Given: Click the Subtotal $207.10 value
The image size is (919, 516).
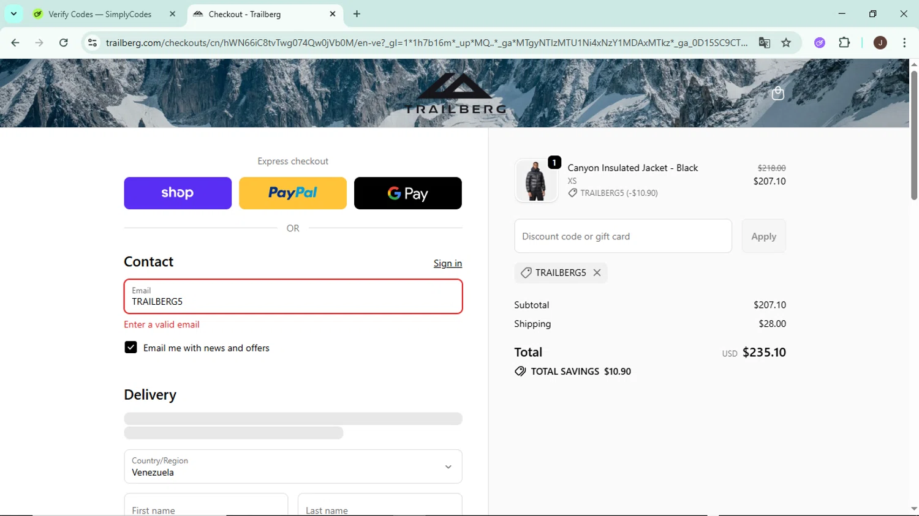Looking at the screenshot, I should coord(770,305).
